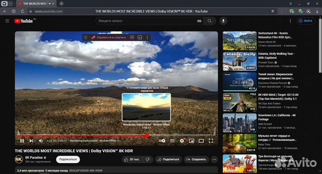Switch to miniplayer mode
Viewport: 322px width, 174px height.
191,141
